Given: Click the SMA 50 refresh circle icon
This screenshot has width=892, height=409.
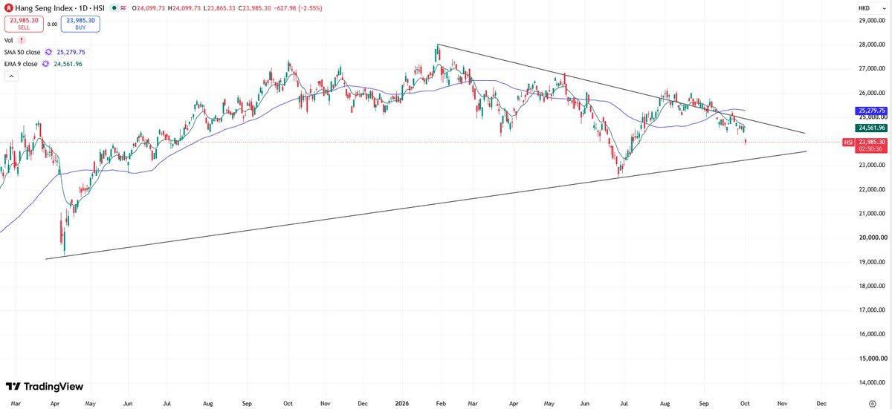Looking at the screenshot, I should [x=48, y=52].
